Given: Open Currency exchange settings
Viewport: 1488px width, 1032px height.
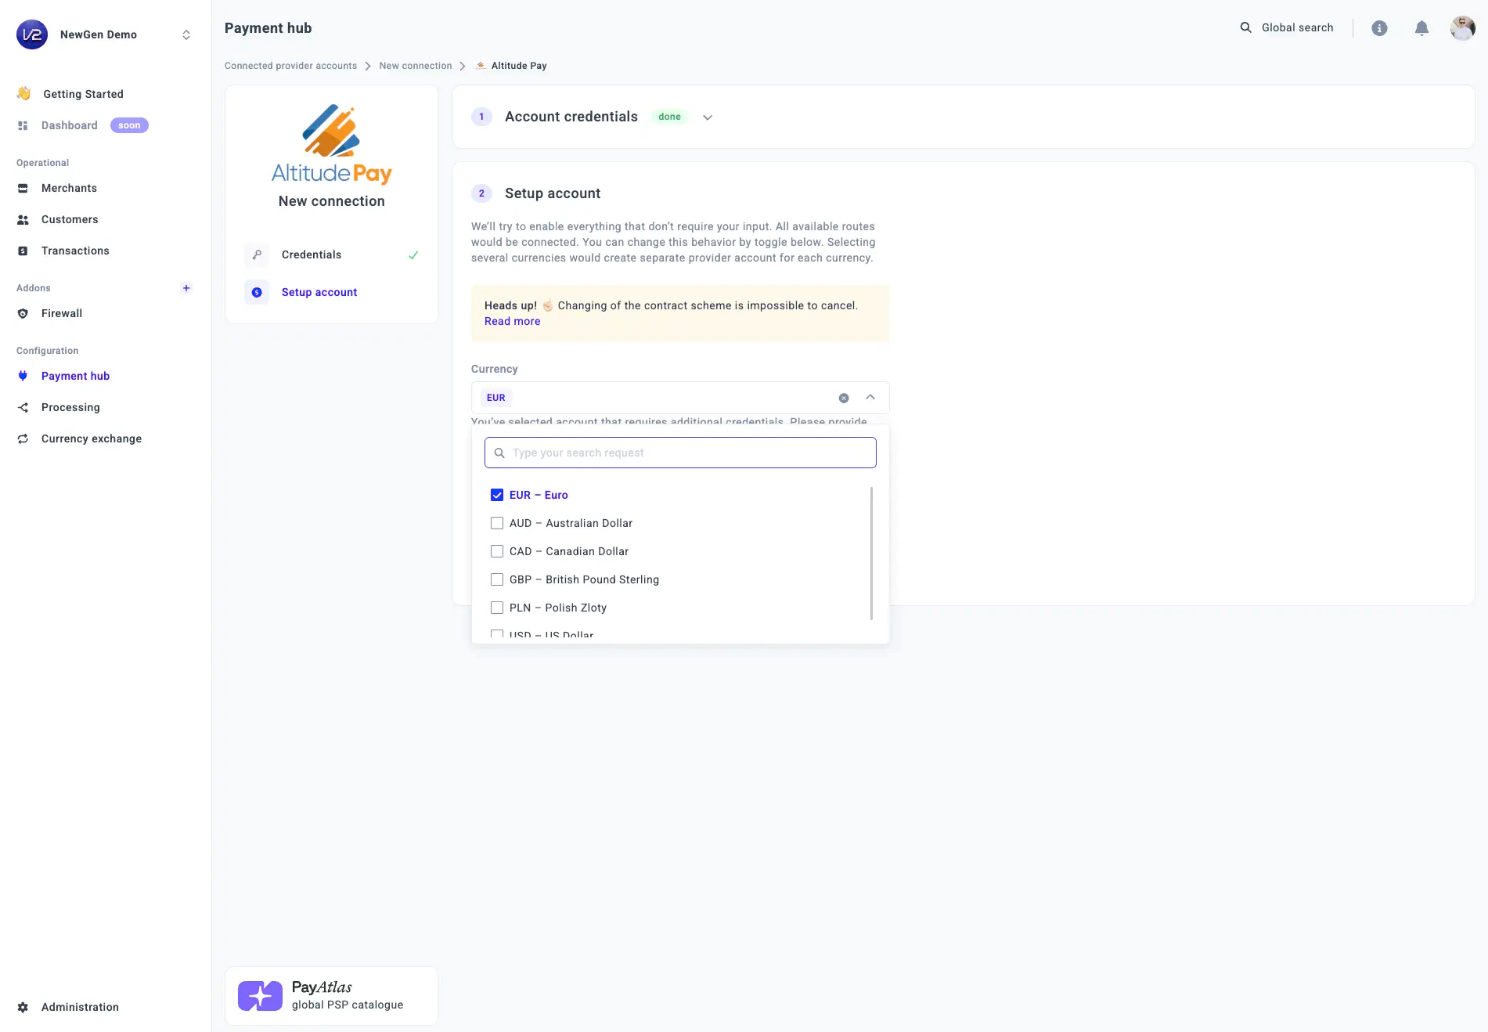Looking at the screenshot, I should 92,438.
